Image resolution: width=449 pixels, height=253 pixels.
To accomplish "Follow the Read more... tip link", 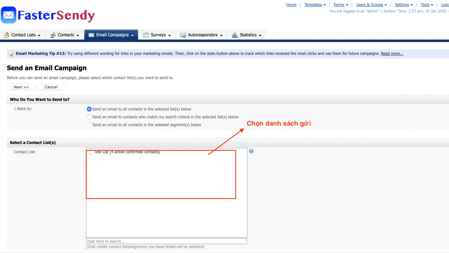I will [392, 54].
